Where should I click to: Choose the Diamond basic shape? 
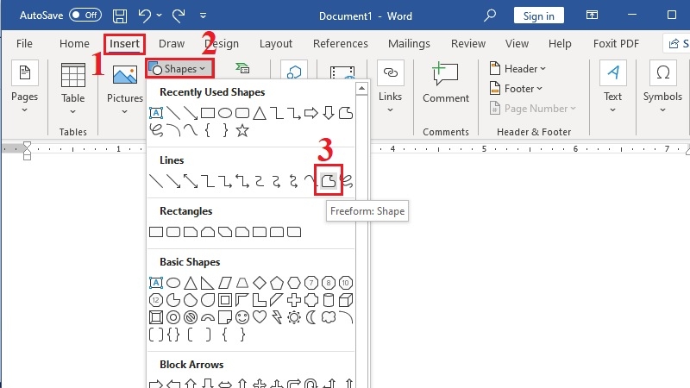point(260,283)
